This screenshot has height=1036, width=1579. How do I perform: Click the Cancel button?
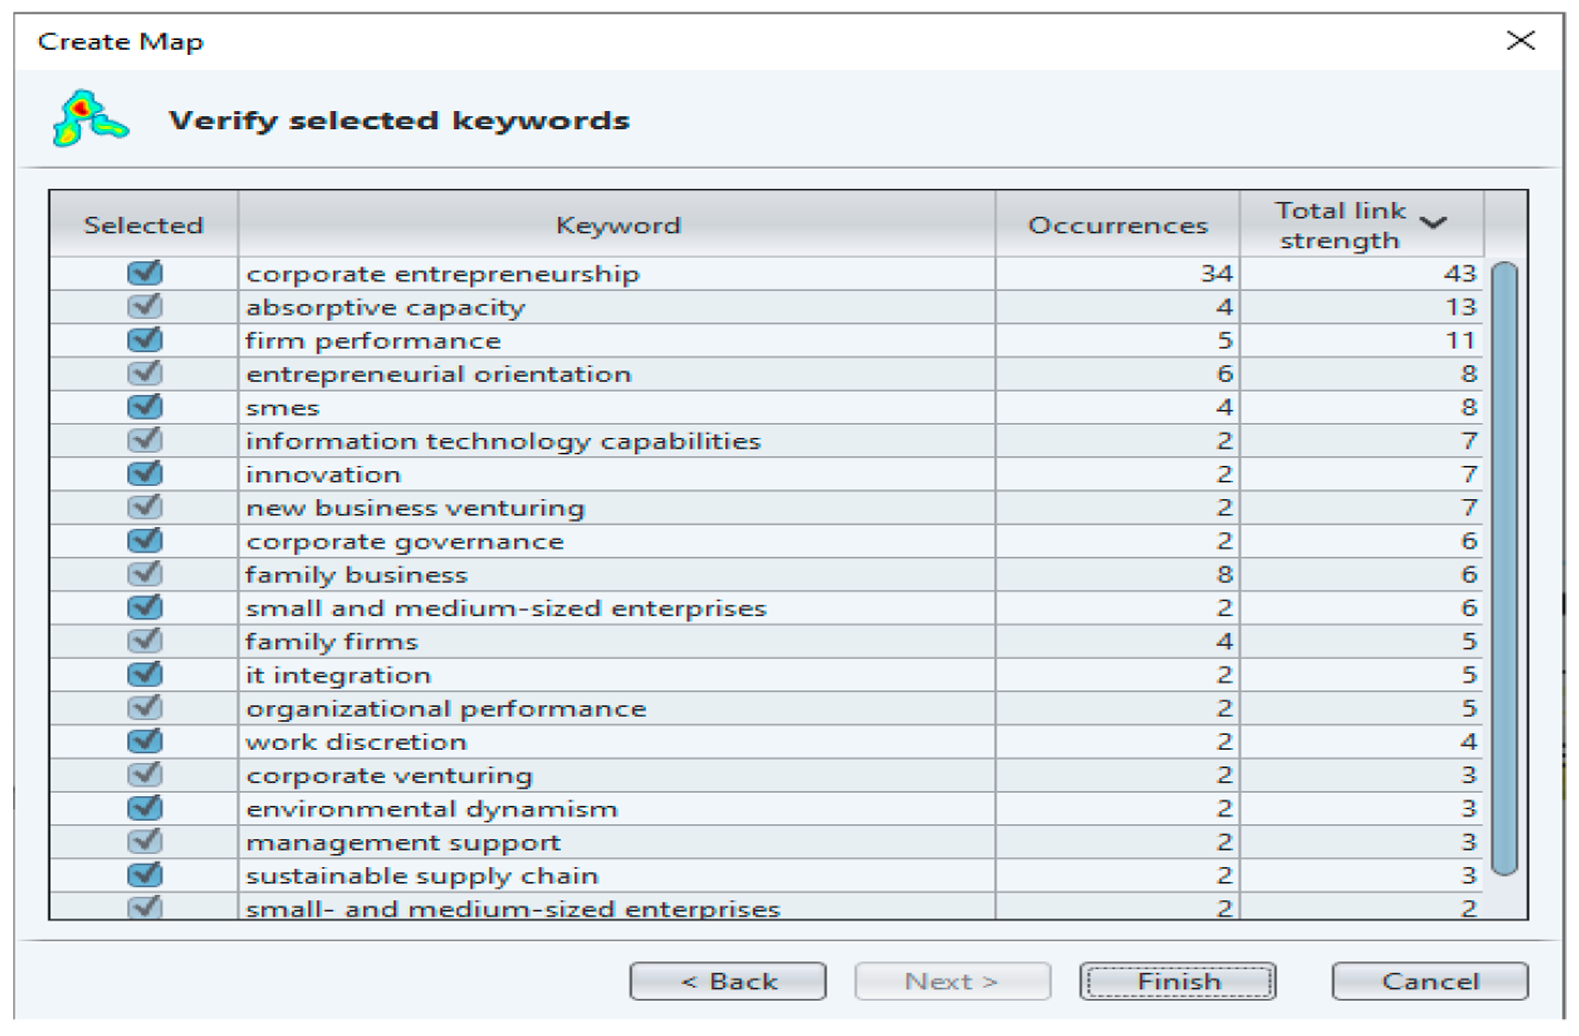click(1430, 981)
